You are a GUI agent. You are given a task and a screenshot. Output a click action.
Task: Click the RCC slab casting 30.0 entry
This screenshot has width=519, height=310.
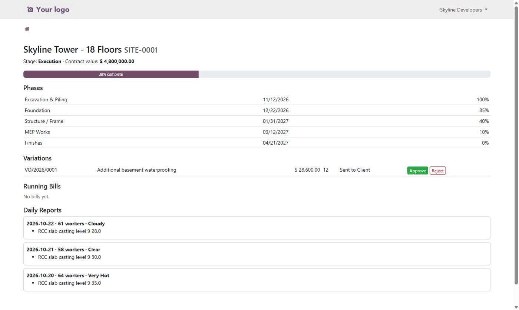coord(69,257)
